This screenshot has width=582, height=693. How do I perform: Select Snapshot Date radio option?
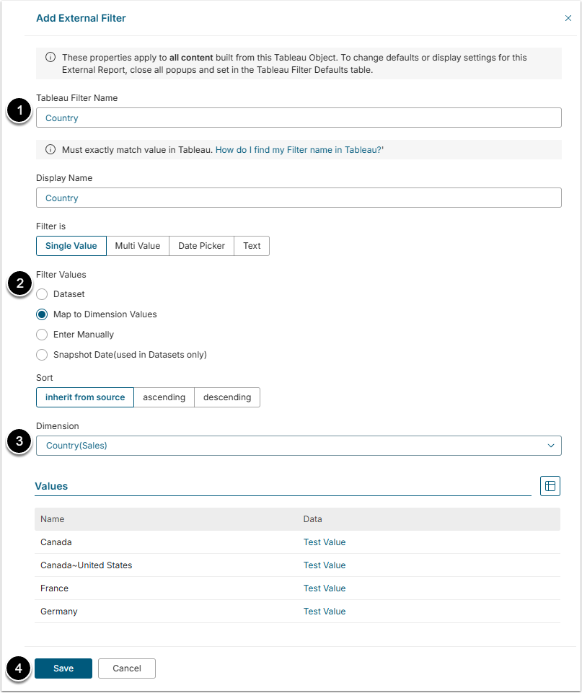point(43,355)
